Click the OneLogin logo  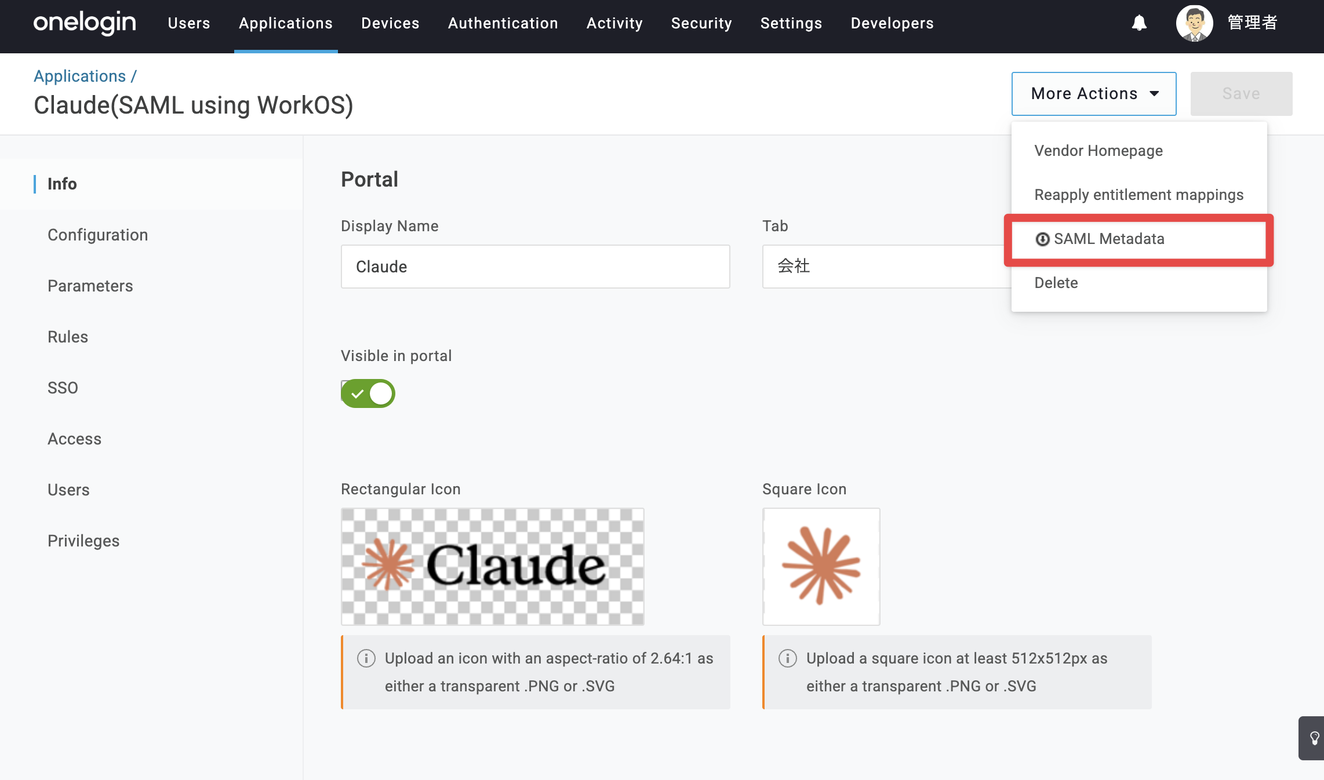(x=85, y=23)
